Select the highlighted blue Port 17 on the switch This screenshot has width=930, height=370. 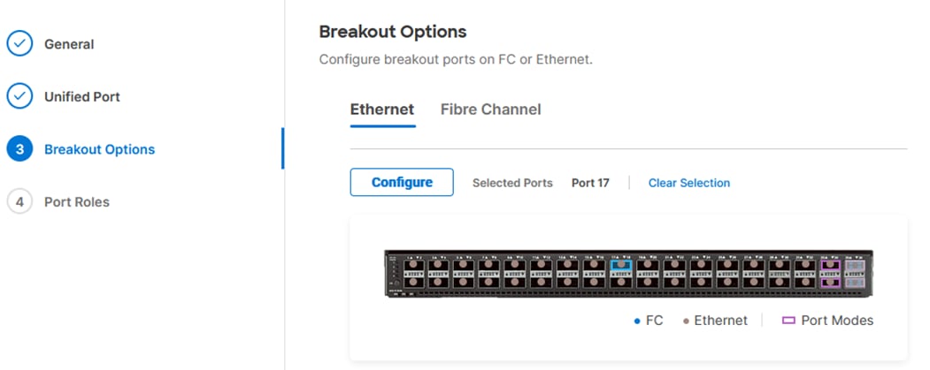coord(621,265)
